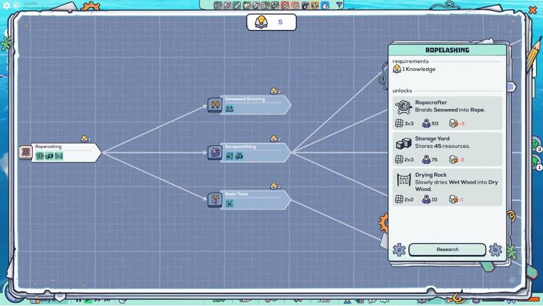543x306 pixels.
Task: Click the Scrapsmithing node icon
Action: [215, 152]
